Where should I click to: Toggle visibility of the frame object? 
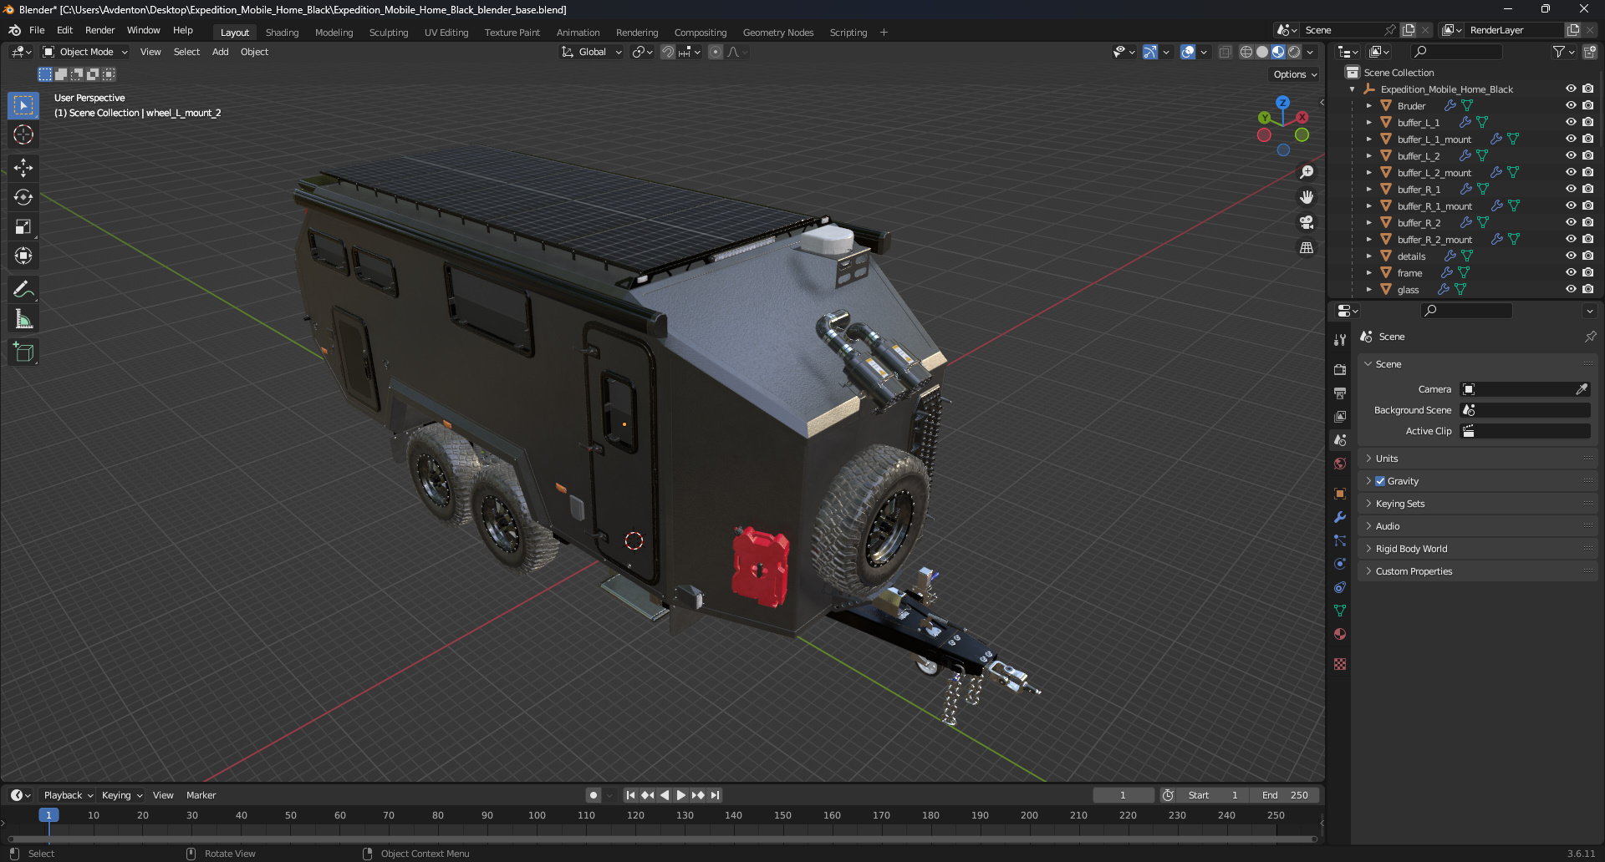pyautogui.click(x=1571, y=272)
